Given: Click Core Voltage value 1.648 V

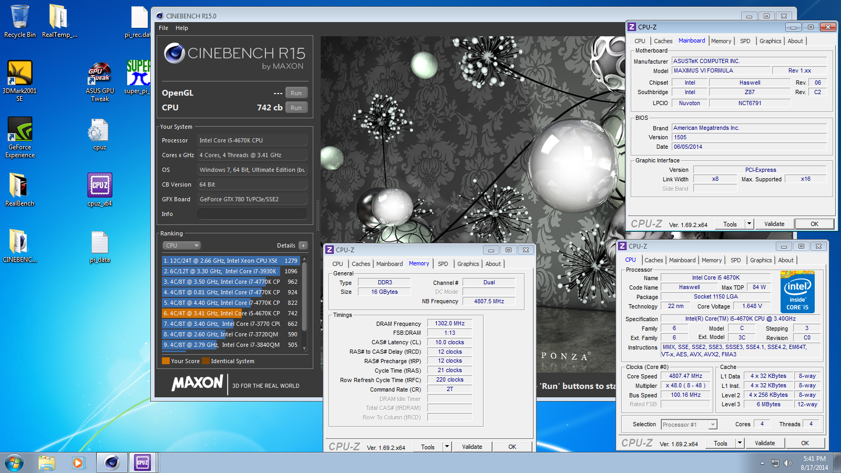Looking at the screenshot, I should point(752,306).
